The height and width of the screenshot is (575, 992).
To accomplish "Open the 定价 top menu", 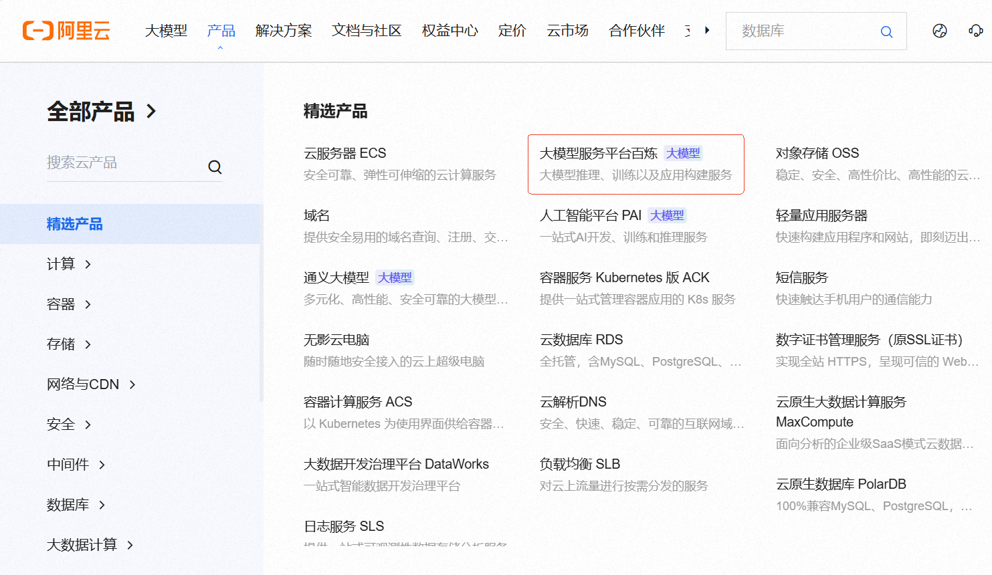I will pos(512,31).
